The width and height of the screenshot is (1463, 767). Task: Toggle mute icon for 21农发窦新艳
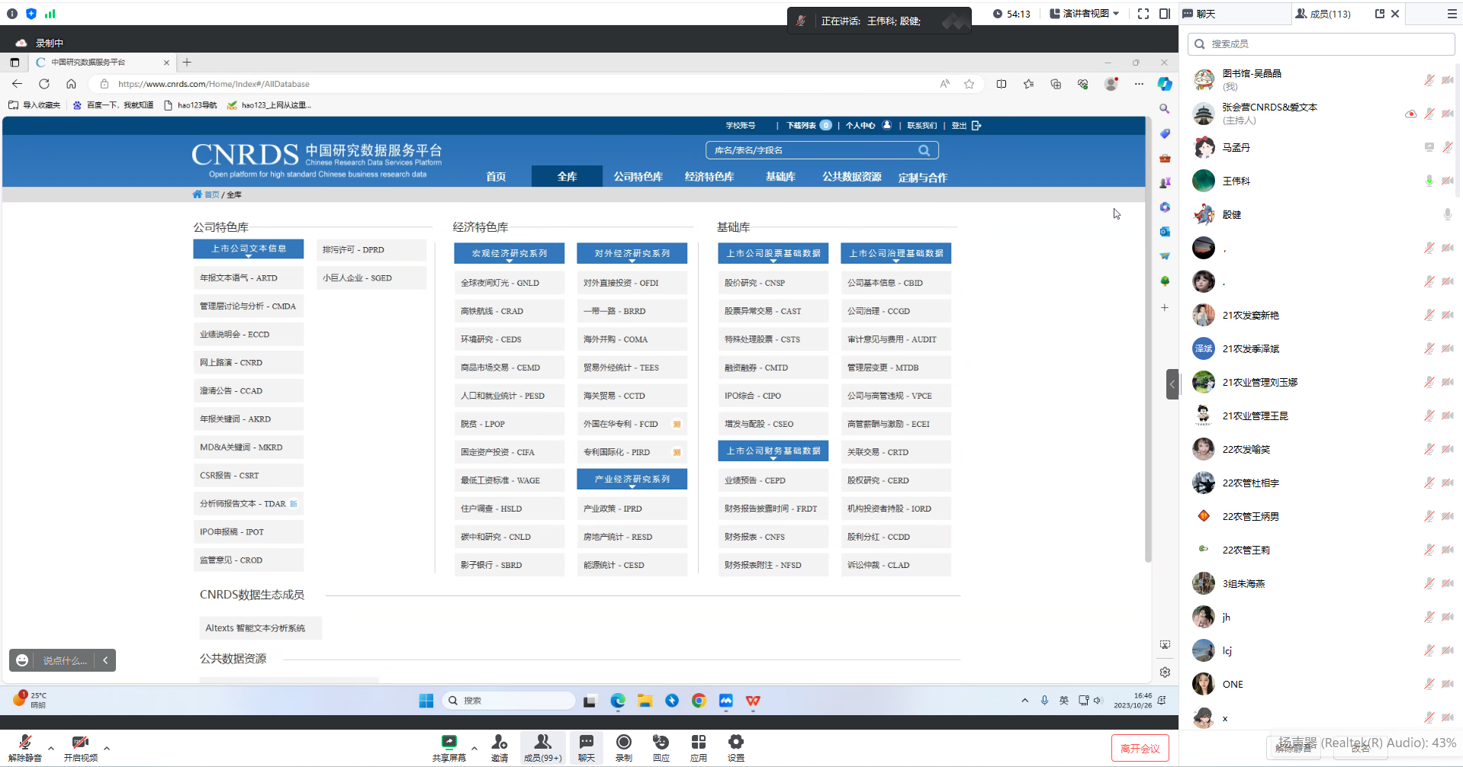(1429, 315)
